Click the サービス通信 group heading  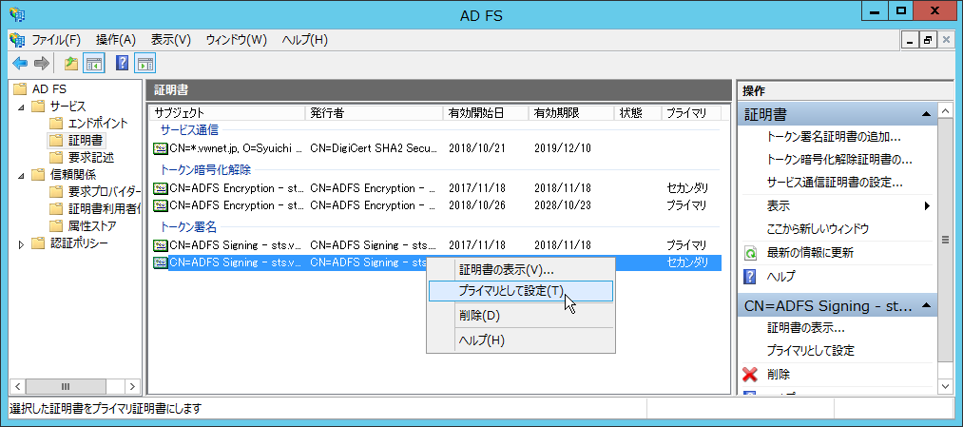click(x=189, y=130)
